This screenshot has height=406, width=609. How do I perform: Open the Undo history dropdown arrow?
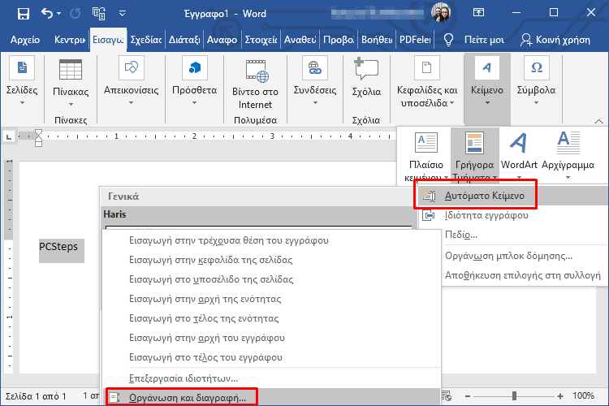click(x=59, y=14)
